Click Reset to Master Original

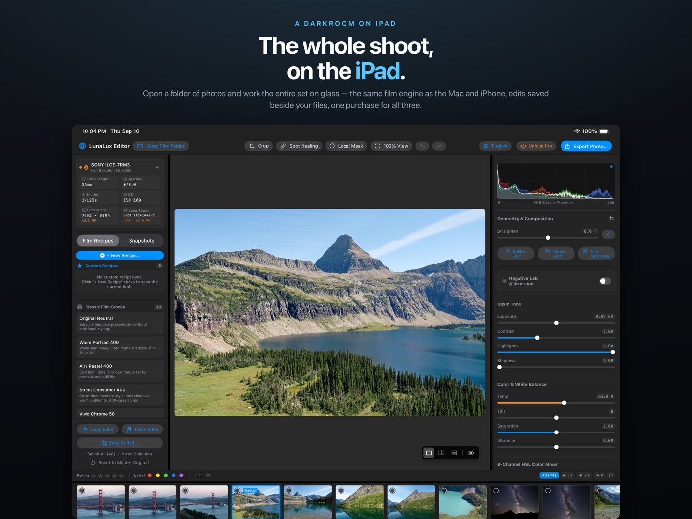(120, 463)
